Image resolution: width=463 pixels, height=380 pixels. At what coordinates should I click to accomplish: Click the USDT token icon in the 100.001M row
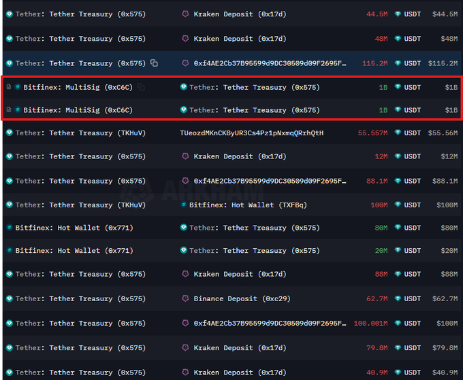click(398, 323)
